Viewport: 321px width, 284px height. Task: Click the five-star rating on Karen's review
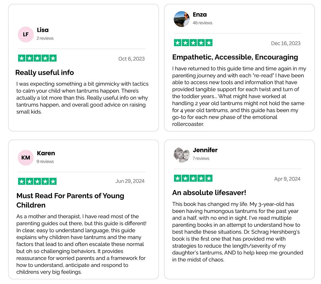click(37, 181)
